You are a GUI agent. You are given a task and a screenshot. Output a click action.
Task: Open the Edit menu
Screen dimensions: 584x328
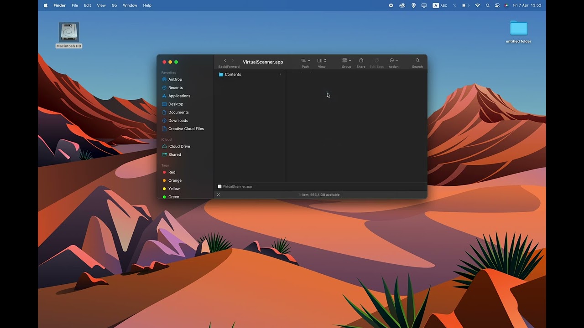88,5
